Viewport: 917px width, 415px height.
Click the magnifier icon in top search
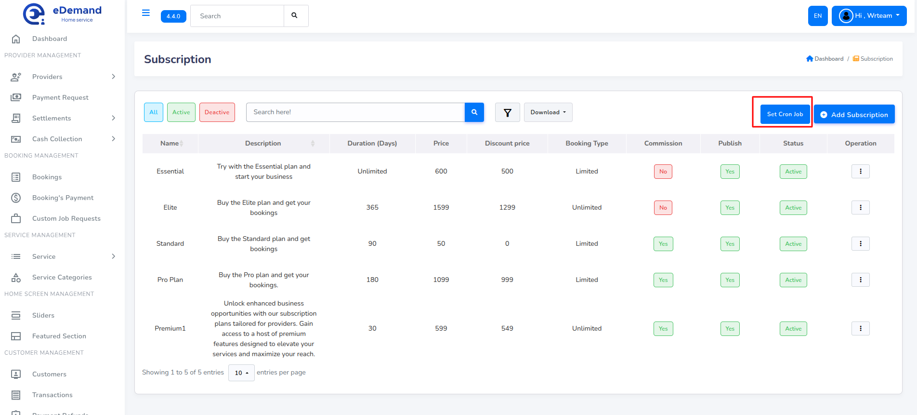point(295,16)
